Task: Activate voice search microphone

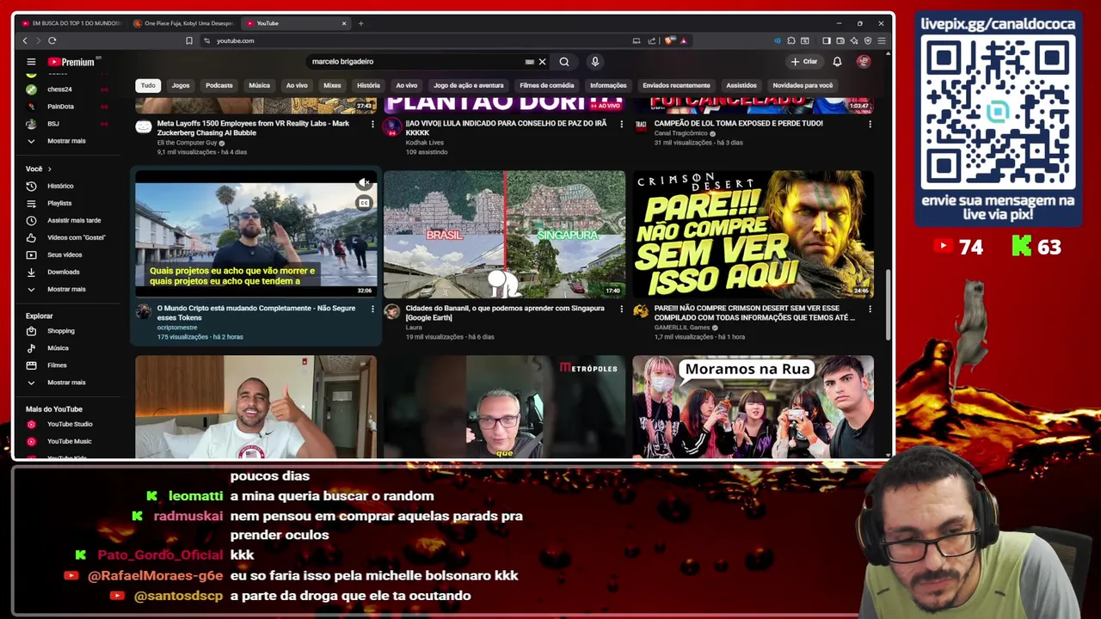Action: 594,62
